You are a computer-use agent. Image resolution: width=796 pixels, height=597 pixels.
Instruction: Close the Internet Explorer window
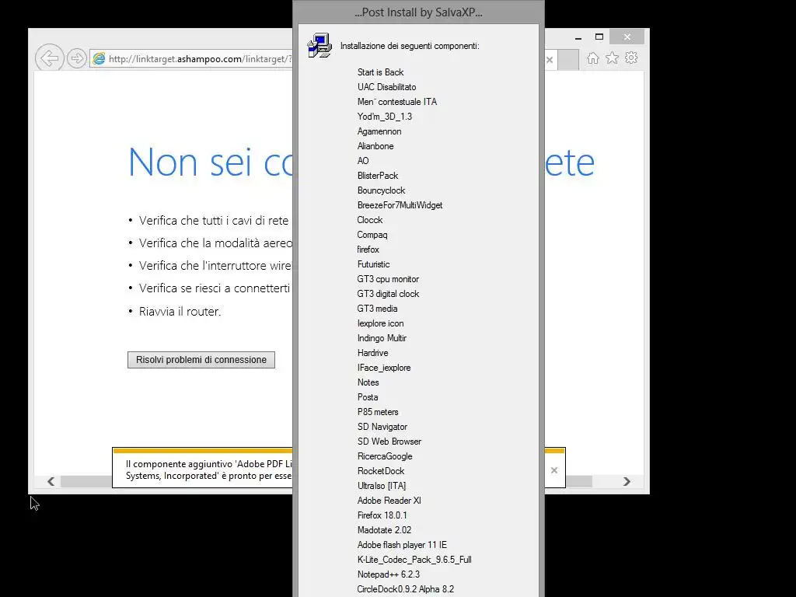[x=627, y=37]
